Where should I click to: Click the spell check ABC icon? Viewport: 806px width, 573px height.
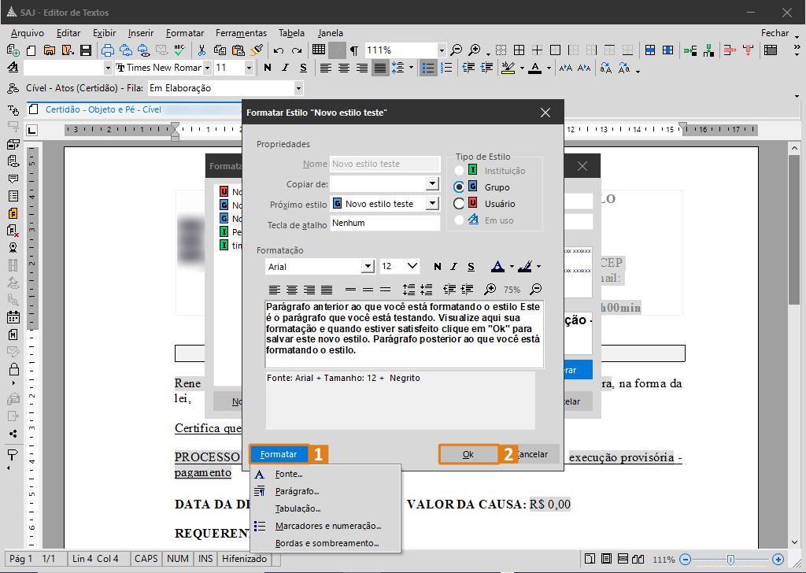tap(179, 50)
